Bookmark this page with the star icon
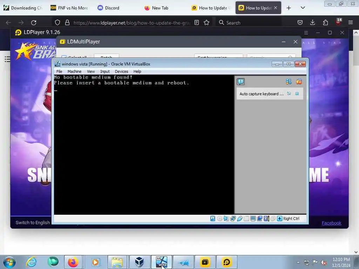Image resolution: width=359 pixels, height=269 pixels. coord(206,22)
